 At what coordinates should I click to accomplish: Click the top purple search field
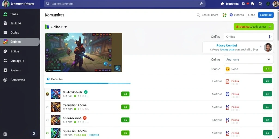125,4
